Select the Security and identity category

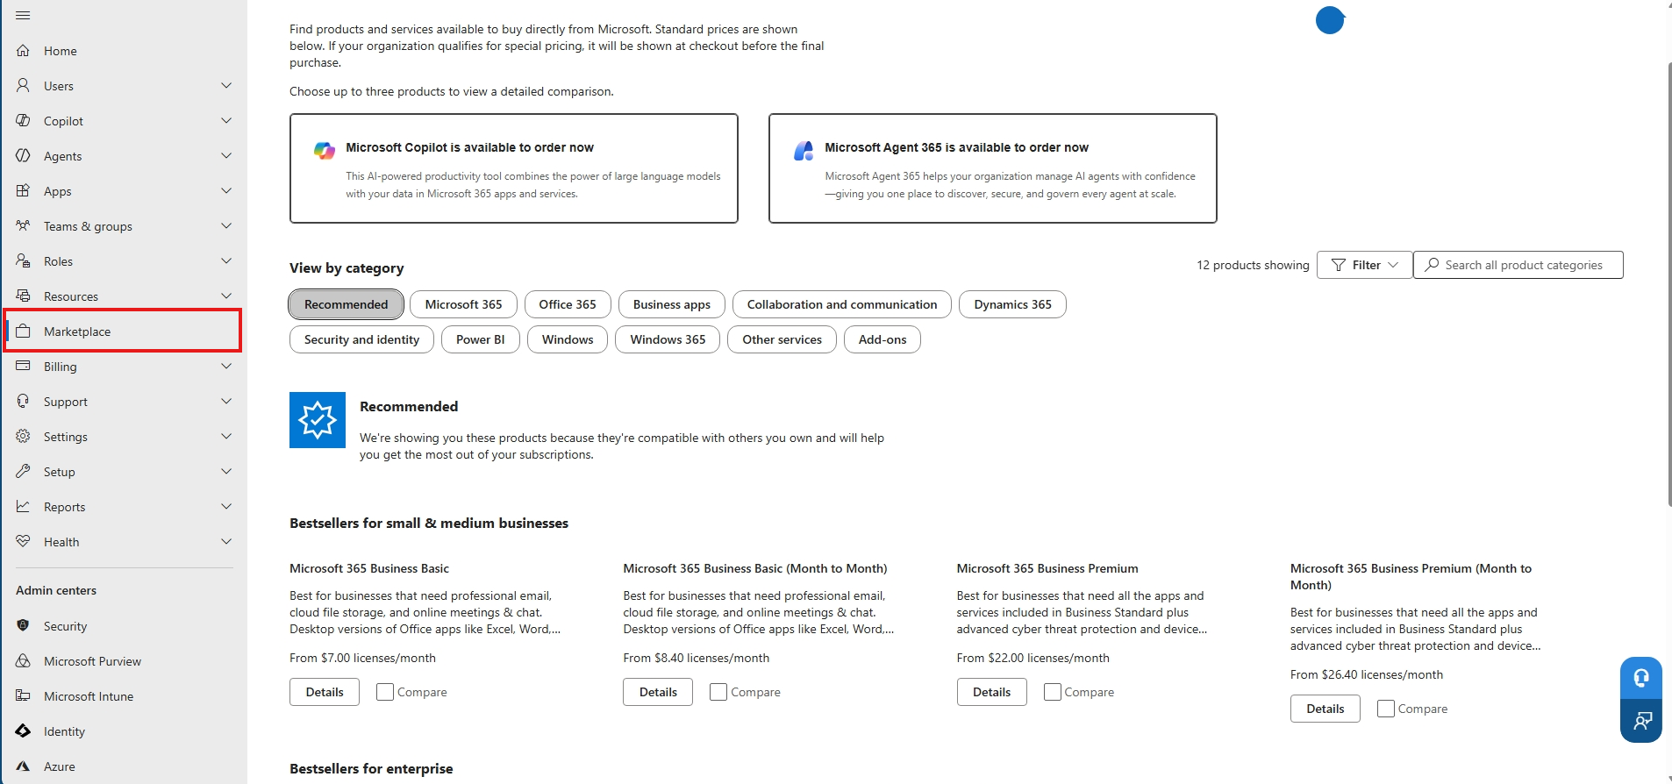pyautogui.click(x=361, y=339)
